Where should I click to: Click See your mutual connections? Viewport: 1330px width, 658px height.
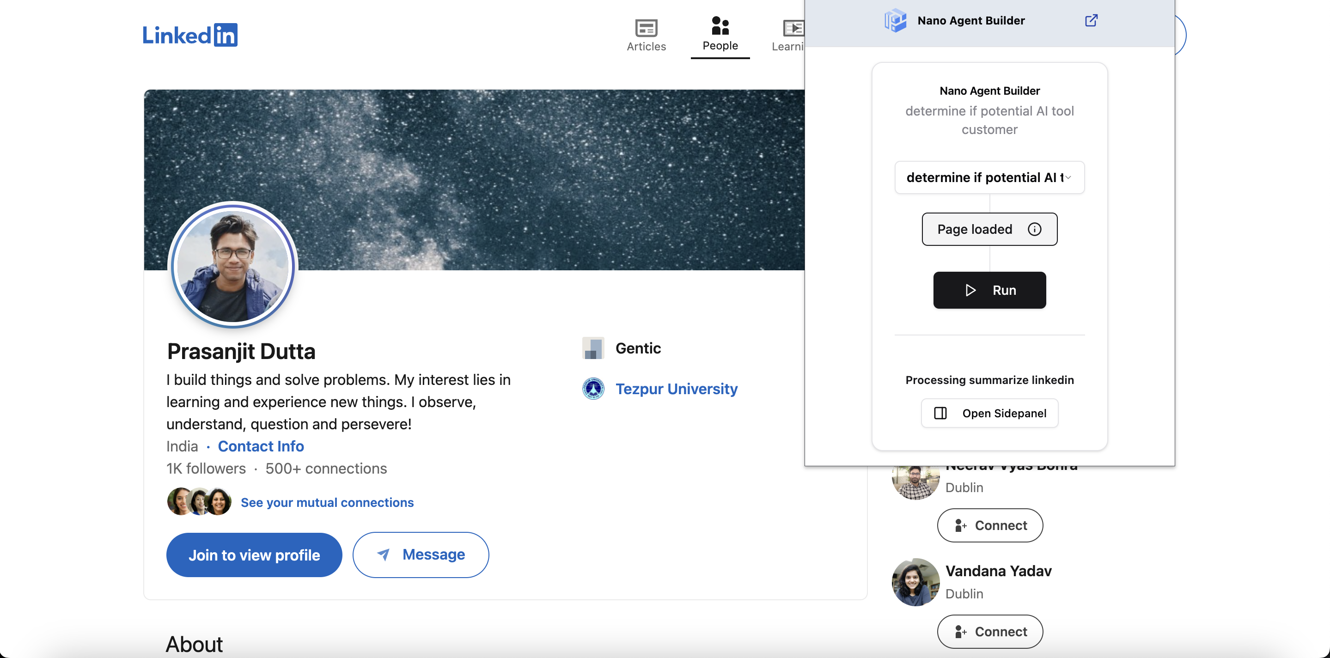click(x=327, y=502)
